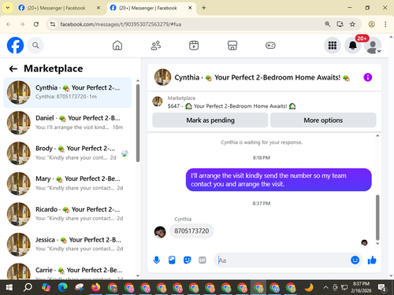Image resolution: width=394 pixels, height=295 pixels.
Task: Send a thumbs-up like
Action: tap(372, 260)
